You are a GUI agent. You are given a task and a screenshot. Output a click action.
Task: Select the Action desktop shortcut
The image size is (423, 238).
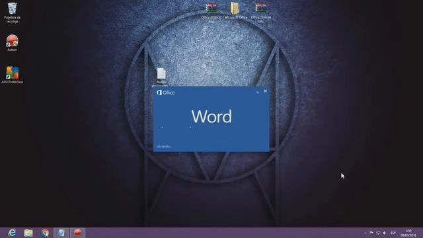[x=12, y=42]
